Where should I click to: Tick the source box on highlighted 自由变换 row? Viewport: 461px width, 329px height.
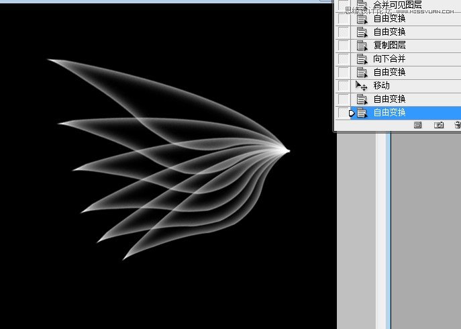coord(343,113)
